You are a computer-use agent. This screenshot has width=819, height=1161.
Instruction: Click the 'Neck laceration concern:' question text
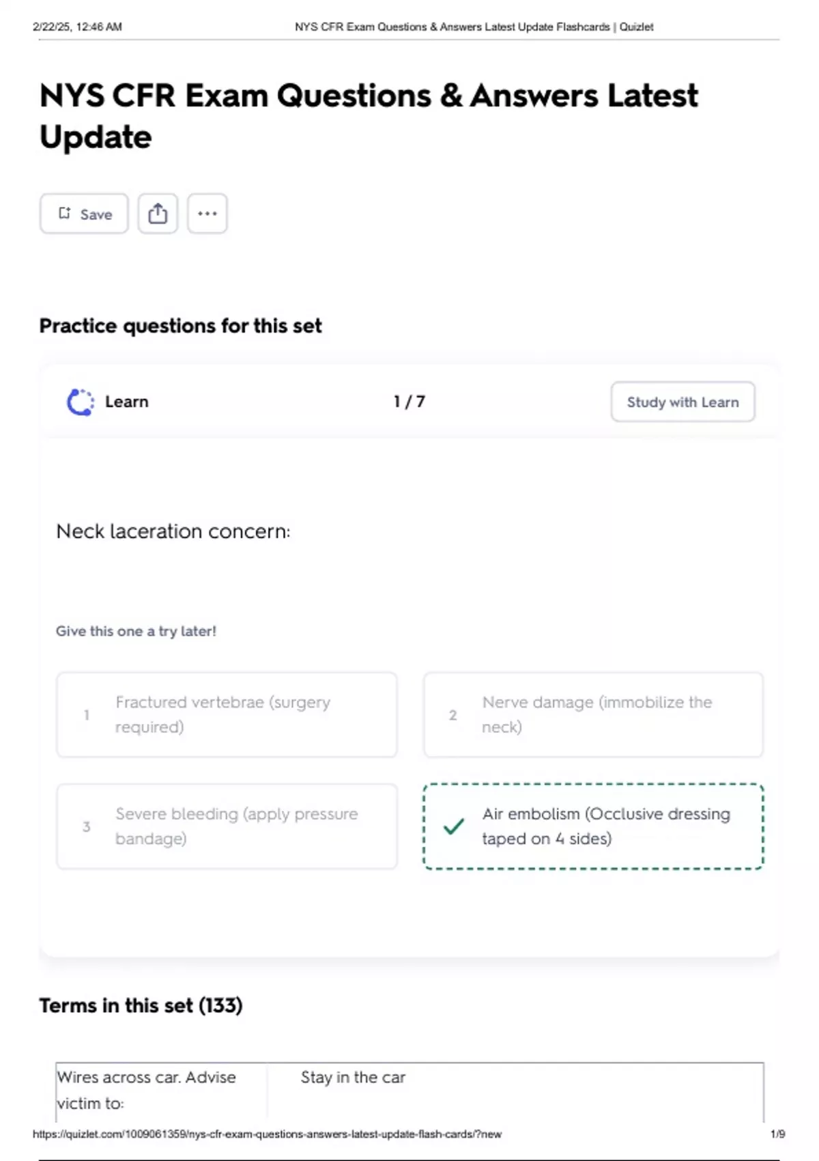[173, 531]
